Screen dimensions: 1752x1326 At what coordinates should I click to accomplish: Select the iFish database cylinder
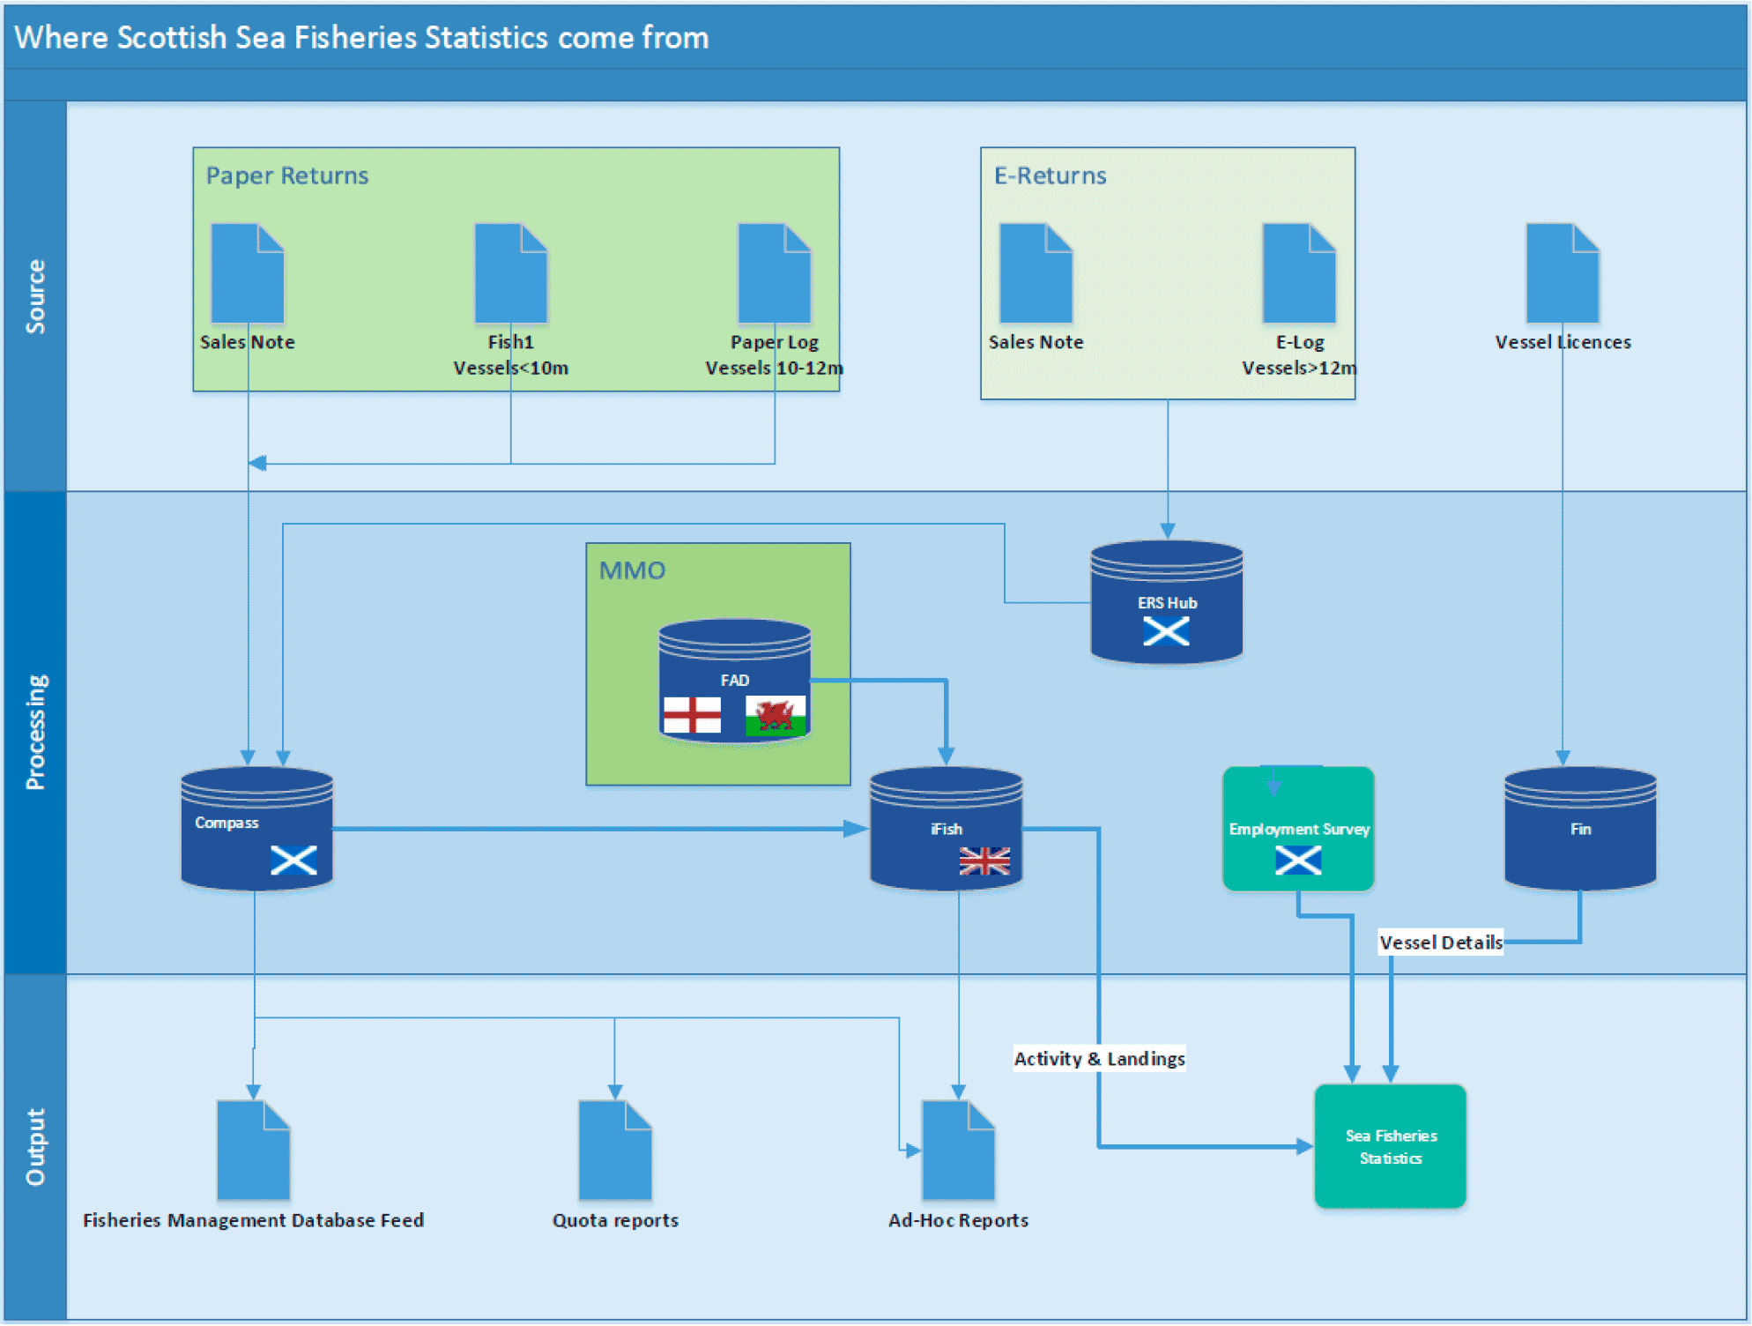[947, 828]
